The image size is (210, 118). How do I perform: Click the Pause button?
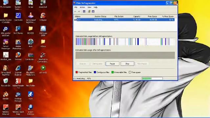[112, 64]
